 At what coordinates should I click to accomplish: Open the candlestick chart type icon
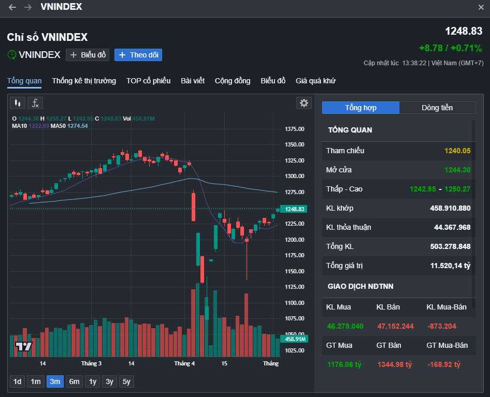(x=18, y=103)
